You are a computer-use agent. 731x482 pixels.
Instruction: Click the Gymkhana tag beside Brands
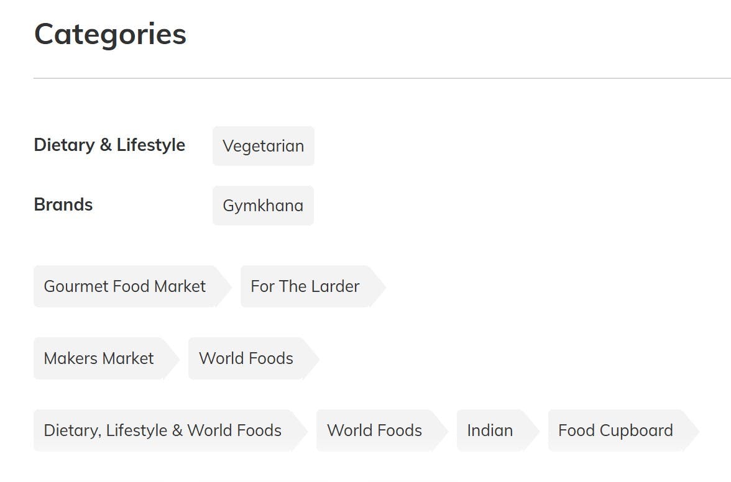[262, 205]
